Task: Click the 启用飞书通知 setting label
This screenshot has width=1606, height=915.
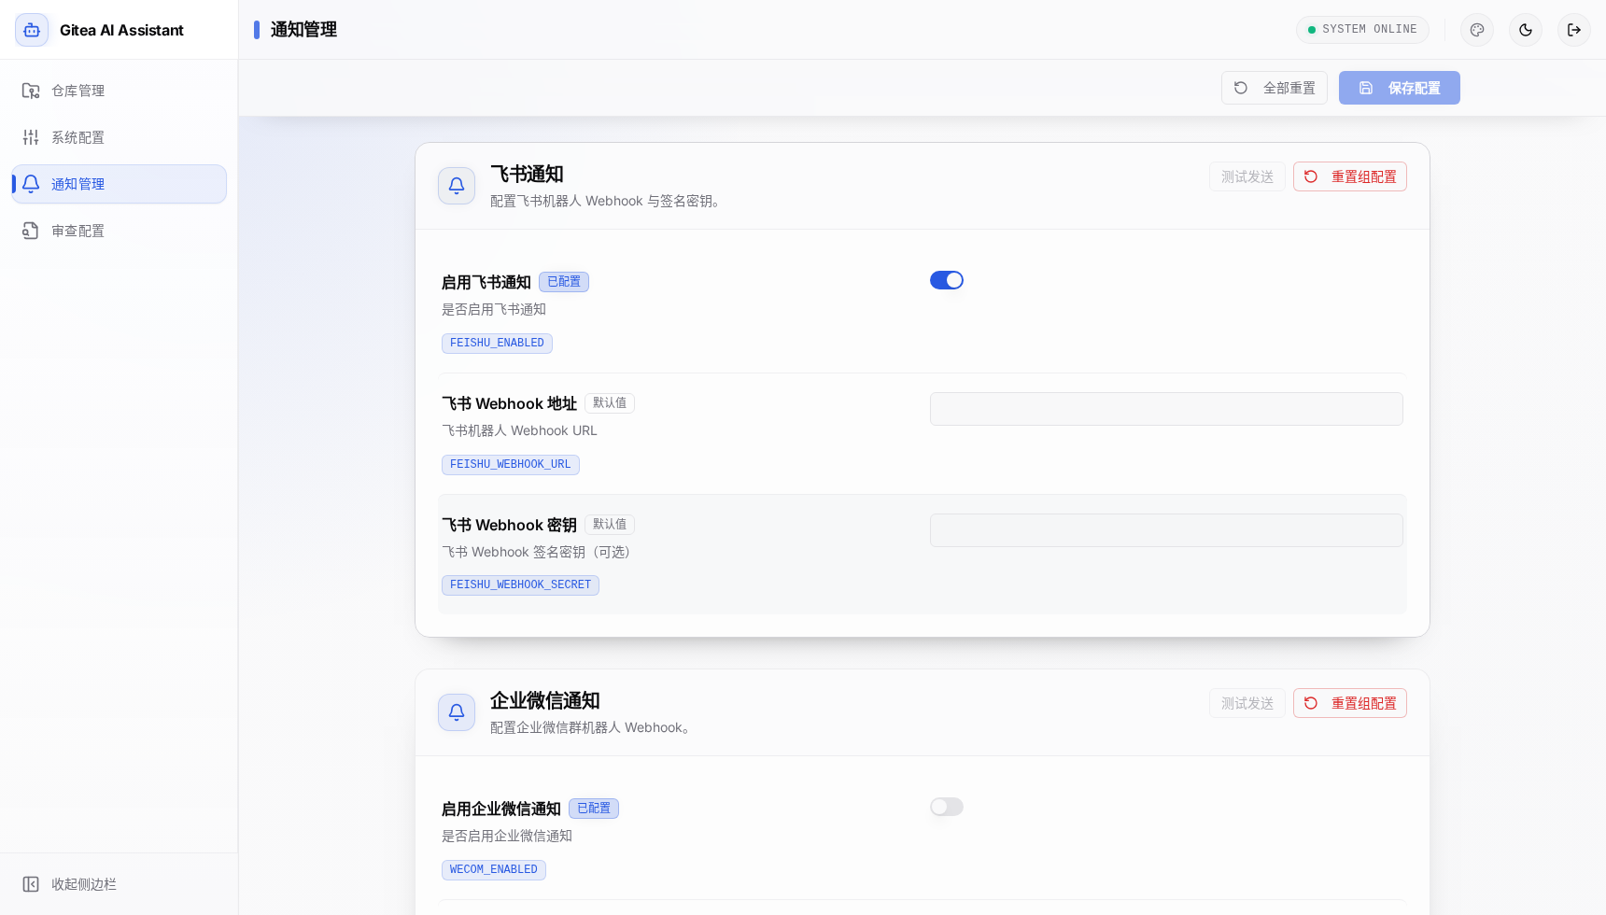Action: (486, 282)
